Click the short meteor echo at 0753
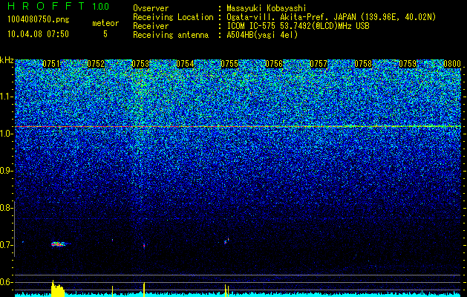This screenshot has height=297, width=467. [x=144, y=246]
